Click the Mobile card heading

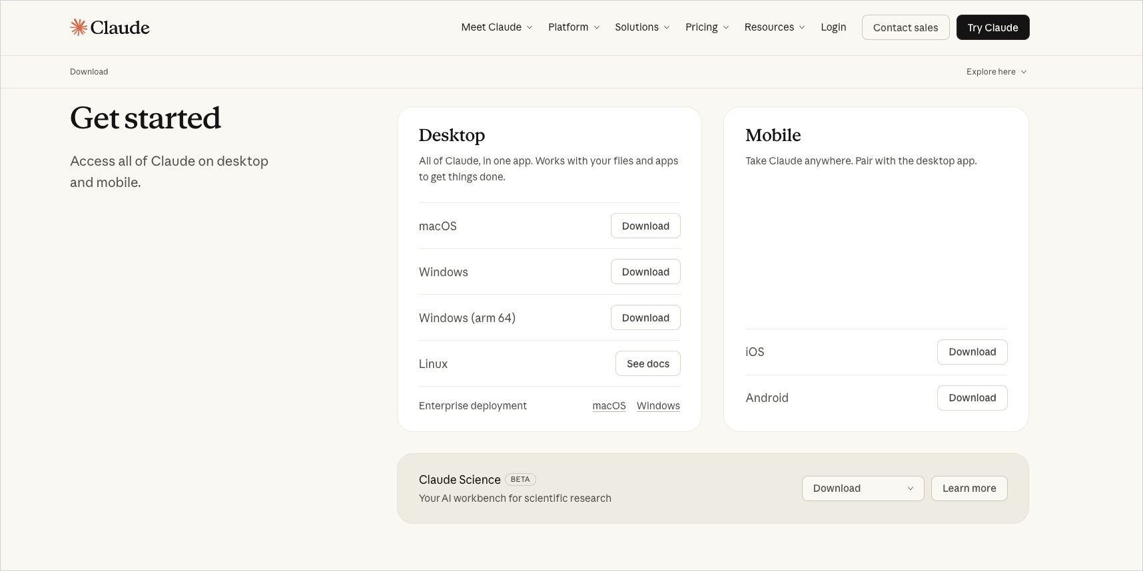773,135
